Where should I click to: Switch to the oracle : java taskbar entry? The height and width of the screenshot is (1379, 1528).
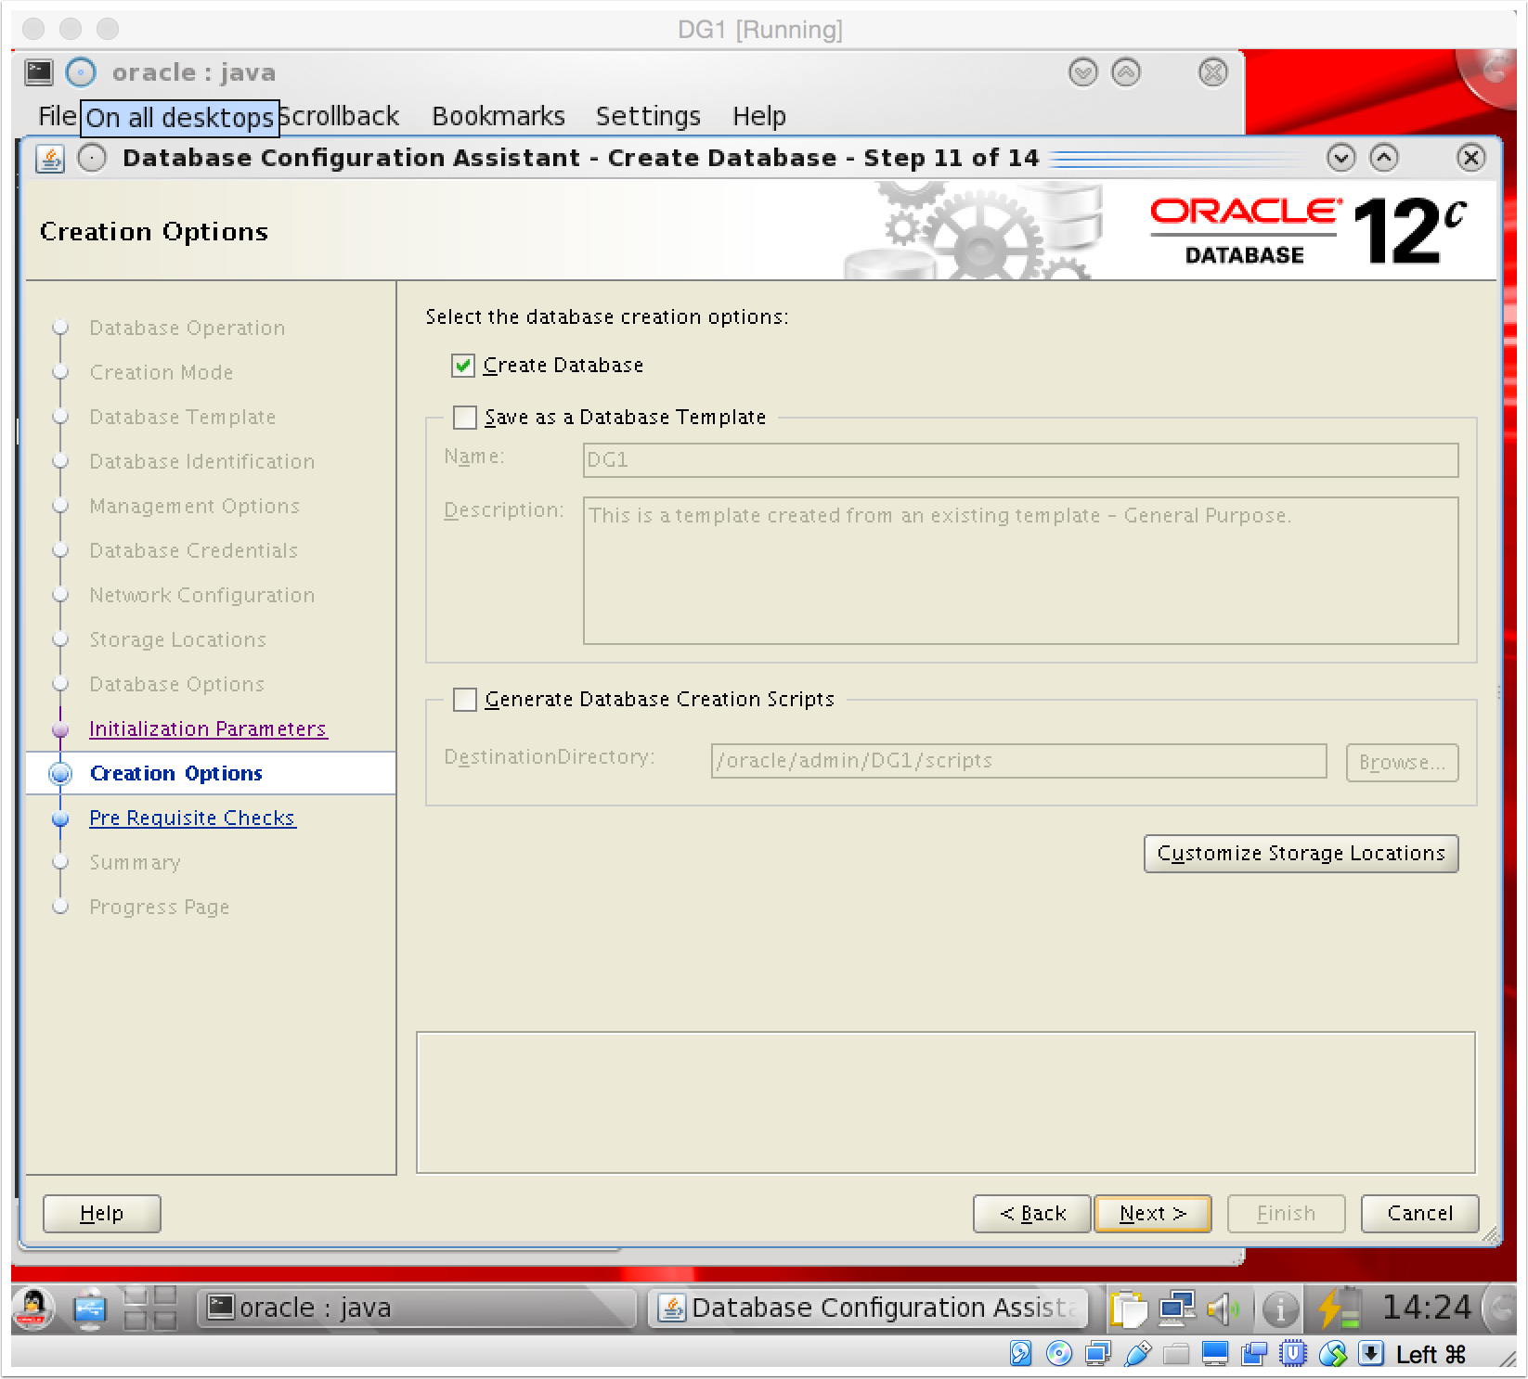tap(417, 1308)
